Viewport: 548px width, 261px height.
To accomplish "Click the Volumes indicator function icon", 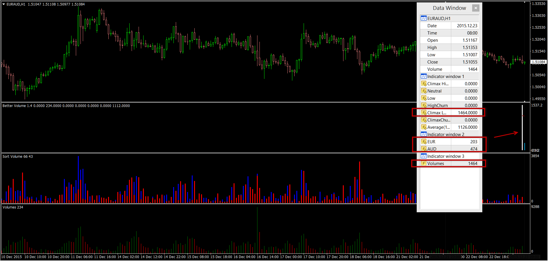I will (424, 163).
